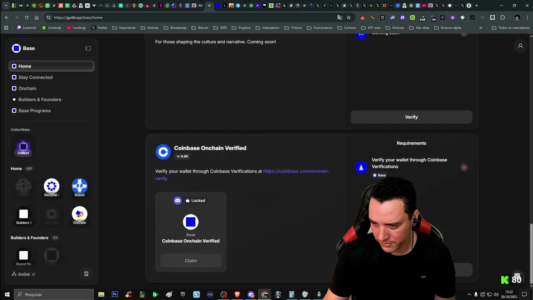Open the Become B role badge
The image size is (533, 300).
pos(52,187)
